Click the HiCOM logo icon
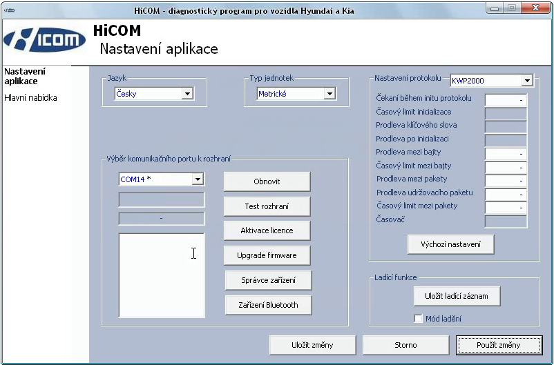This screenshot has height=365, width=554. pos(45,41)
